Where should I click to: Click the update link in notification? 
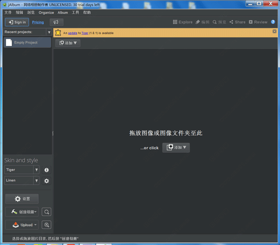[72, 33]
